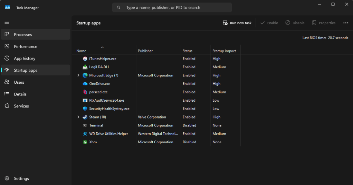Click the RtkAudUService64.exe icon
The height and width of the screenshot is (185, 353).
coord(85,100)
